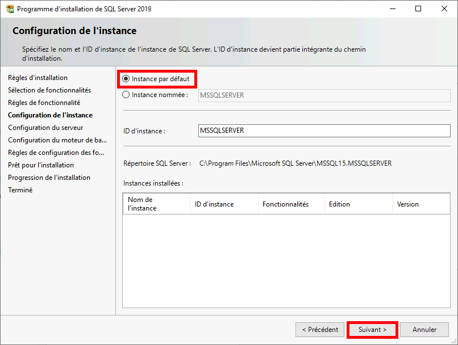Click the Précédent button
This screenshot has width=458, height=345.
(x=319, y=329)
